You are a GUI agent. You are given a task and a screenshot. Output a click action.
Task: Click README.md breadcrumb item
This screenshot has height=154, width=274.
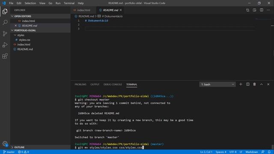point(86,16)
